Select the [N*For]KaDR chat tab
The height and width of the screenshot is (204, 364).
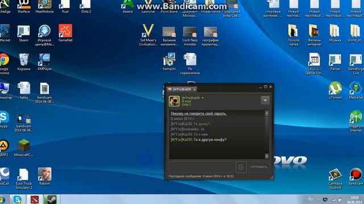182,90
